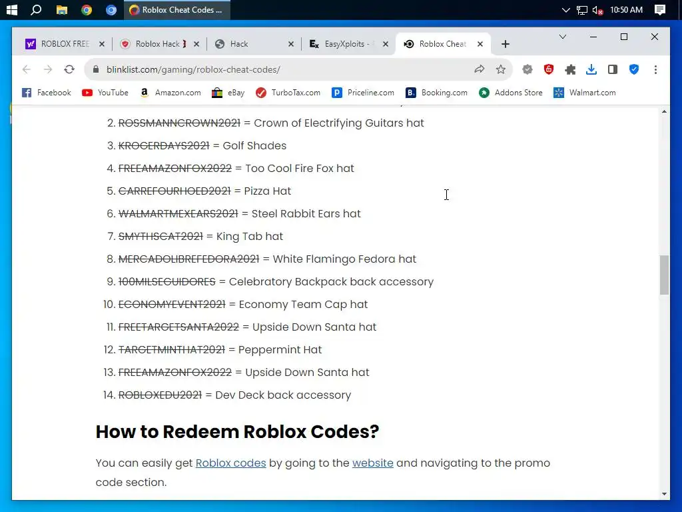Viewport: 682px width, 512px height.
Task: Open the eBay bookmark
Action: pos(228,93)
